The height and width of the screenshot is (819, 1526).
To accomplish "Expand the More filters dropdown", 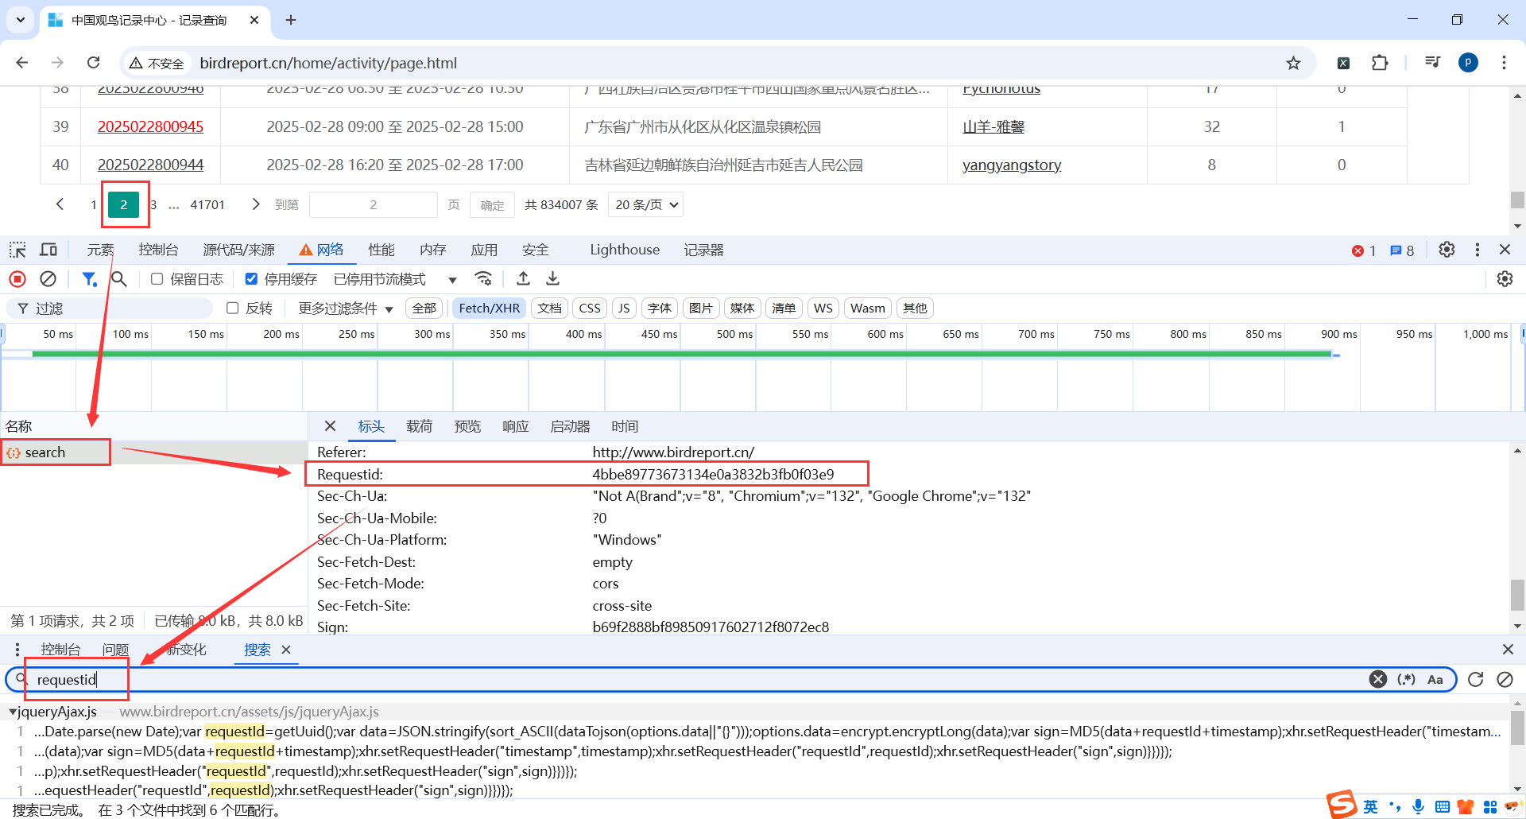I will pyautogui.click(x=346, y=309).
